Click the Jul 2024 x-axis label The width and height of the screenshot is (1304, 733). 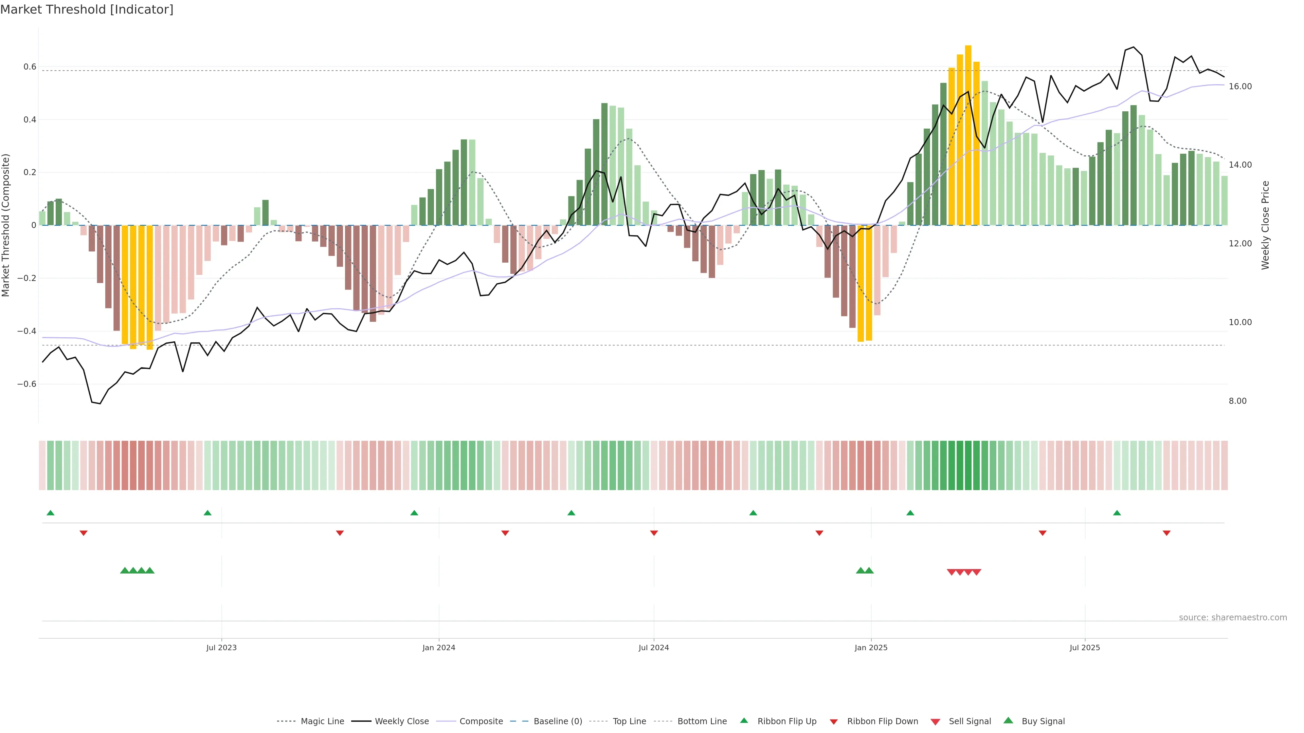[x=653, y=647]
